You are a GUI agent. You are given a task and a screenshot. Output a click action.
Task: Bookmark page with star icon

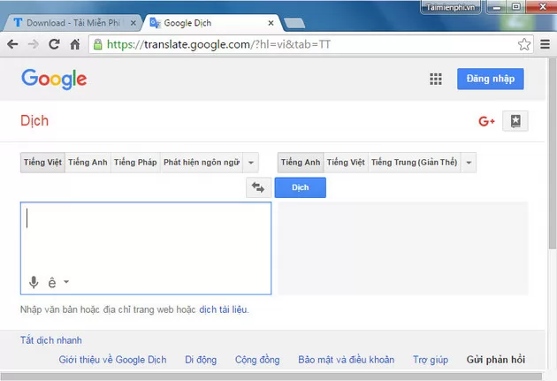click(524, 44)
